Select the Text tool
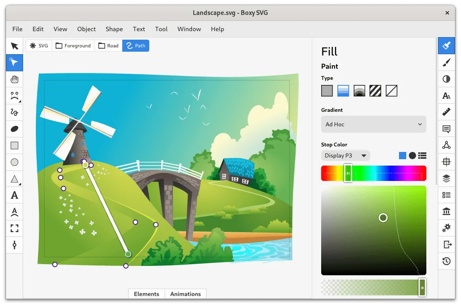The image size is (461, 306). [15, 195]
